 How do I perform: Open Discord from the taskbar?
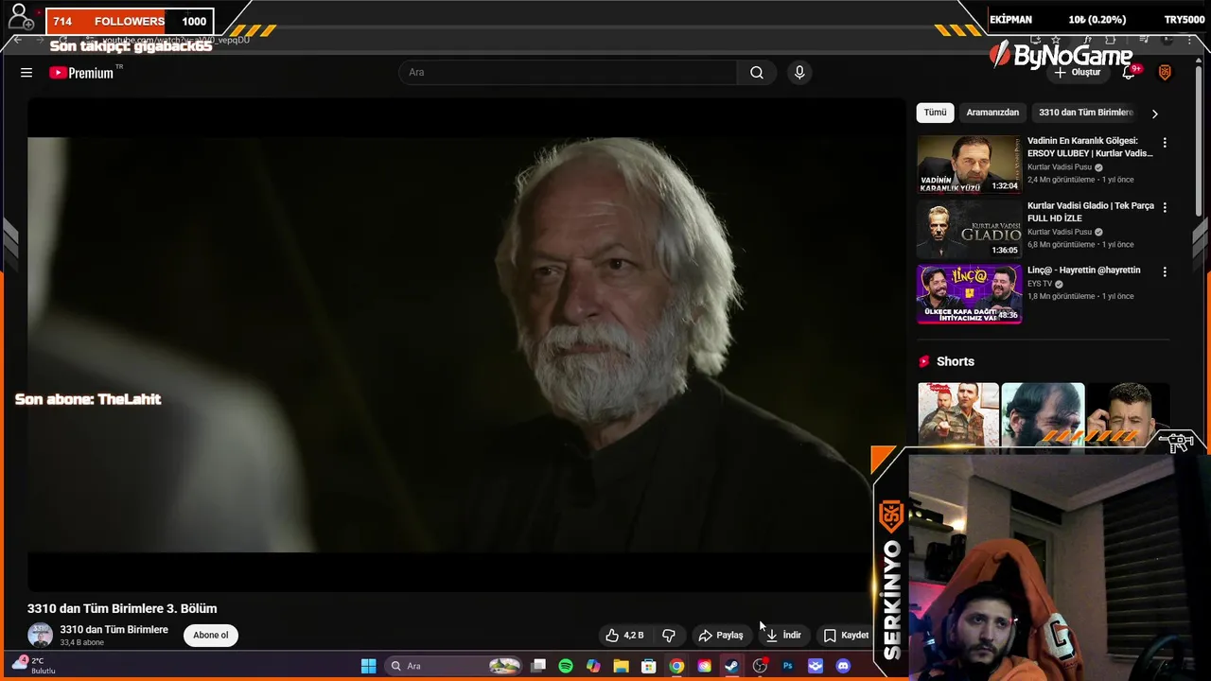coord(843,666)
